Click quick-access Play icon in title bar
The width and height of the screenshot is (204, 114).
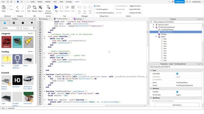pos(18,2)
